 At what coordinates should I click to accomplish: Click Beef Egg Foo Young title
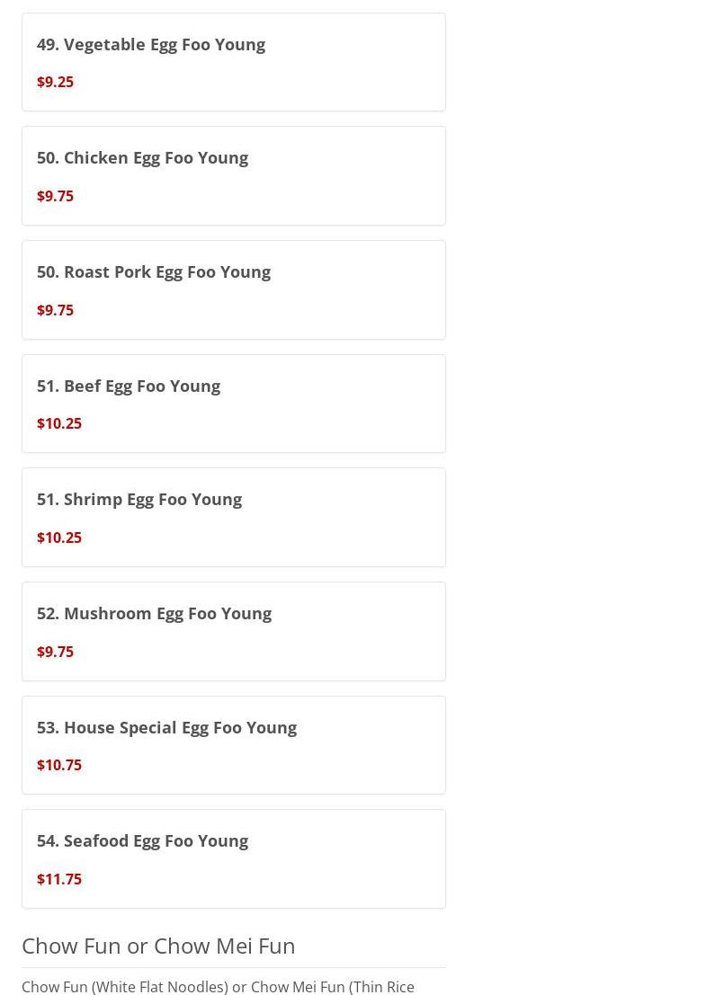click(128, 386)
